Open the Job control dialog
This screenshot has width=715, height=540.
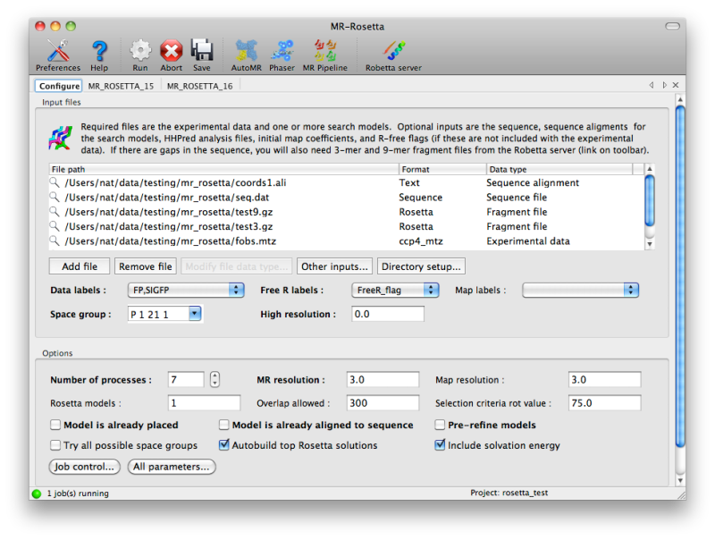click(83, 466)
